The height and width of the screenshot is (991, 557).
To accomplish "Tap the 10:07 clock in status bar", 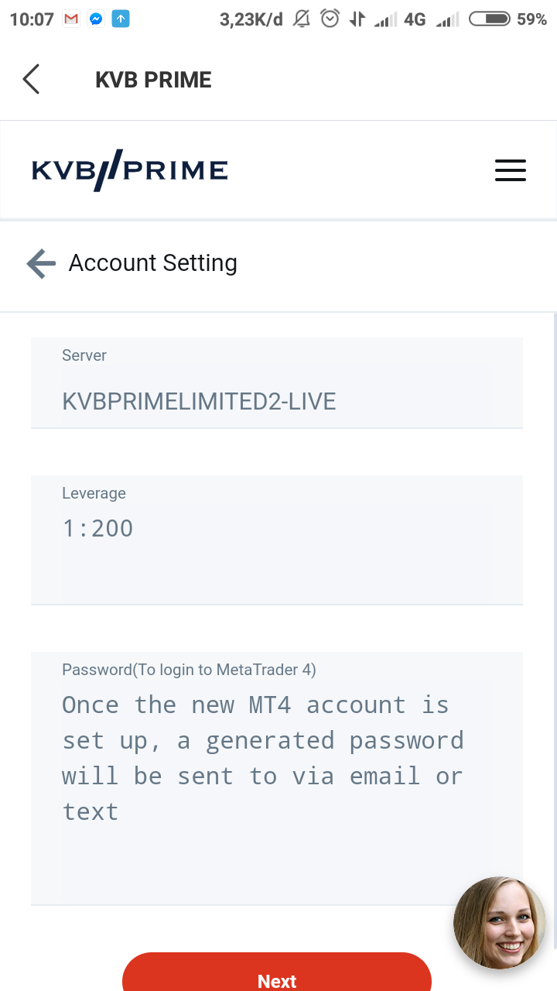I will pos(32,19).
